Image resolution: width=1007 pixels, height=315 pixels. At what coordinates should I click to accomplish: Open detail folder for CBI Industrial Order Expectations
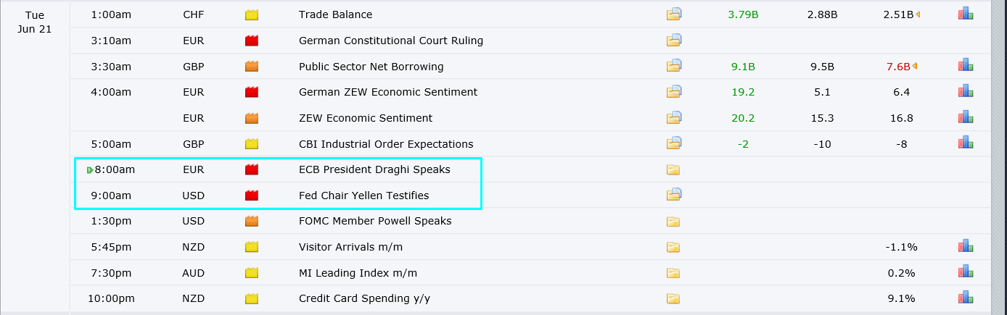[x=674, y=144]
